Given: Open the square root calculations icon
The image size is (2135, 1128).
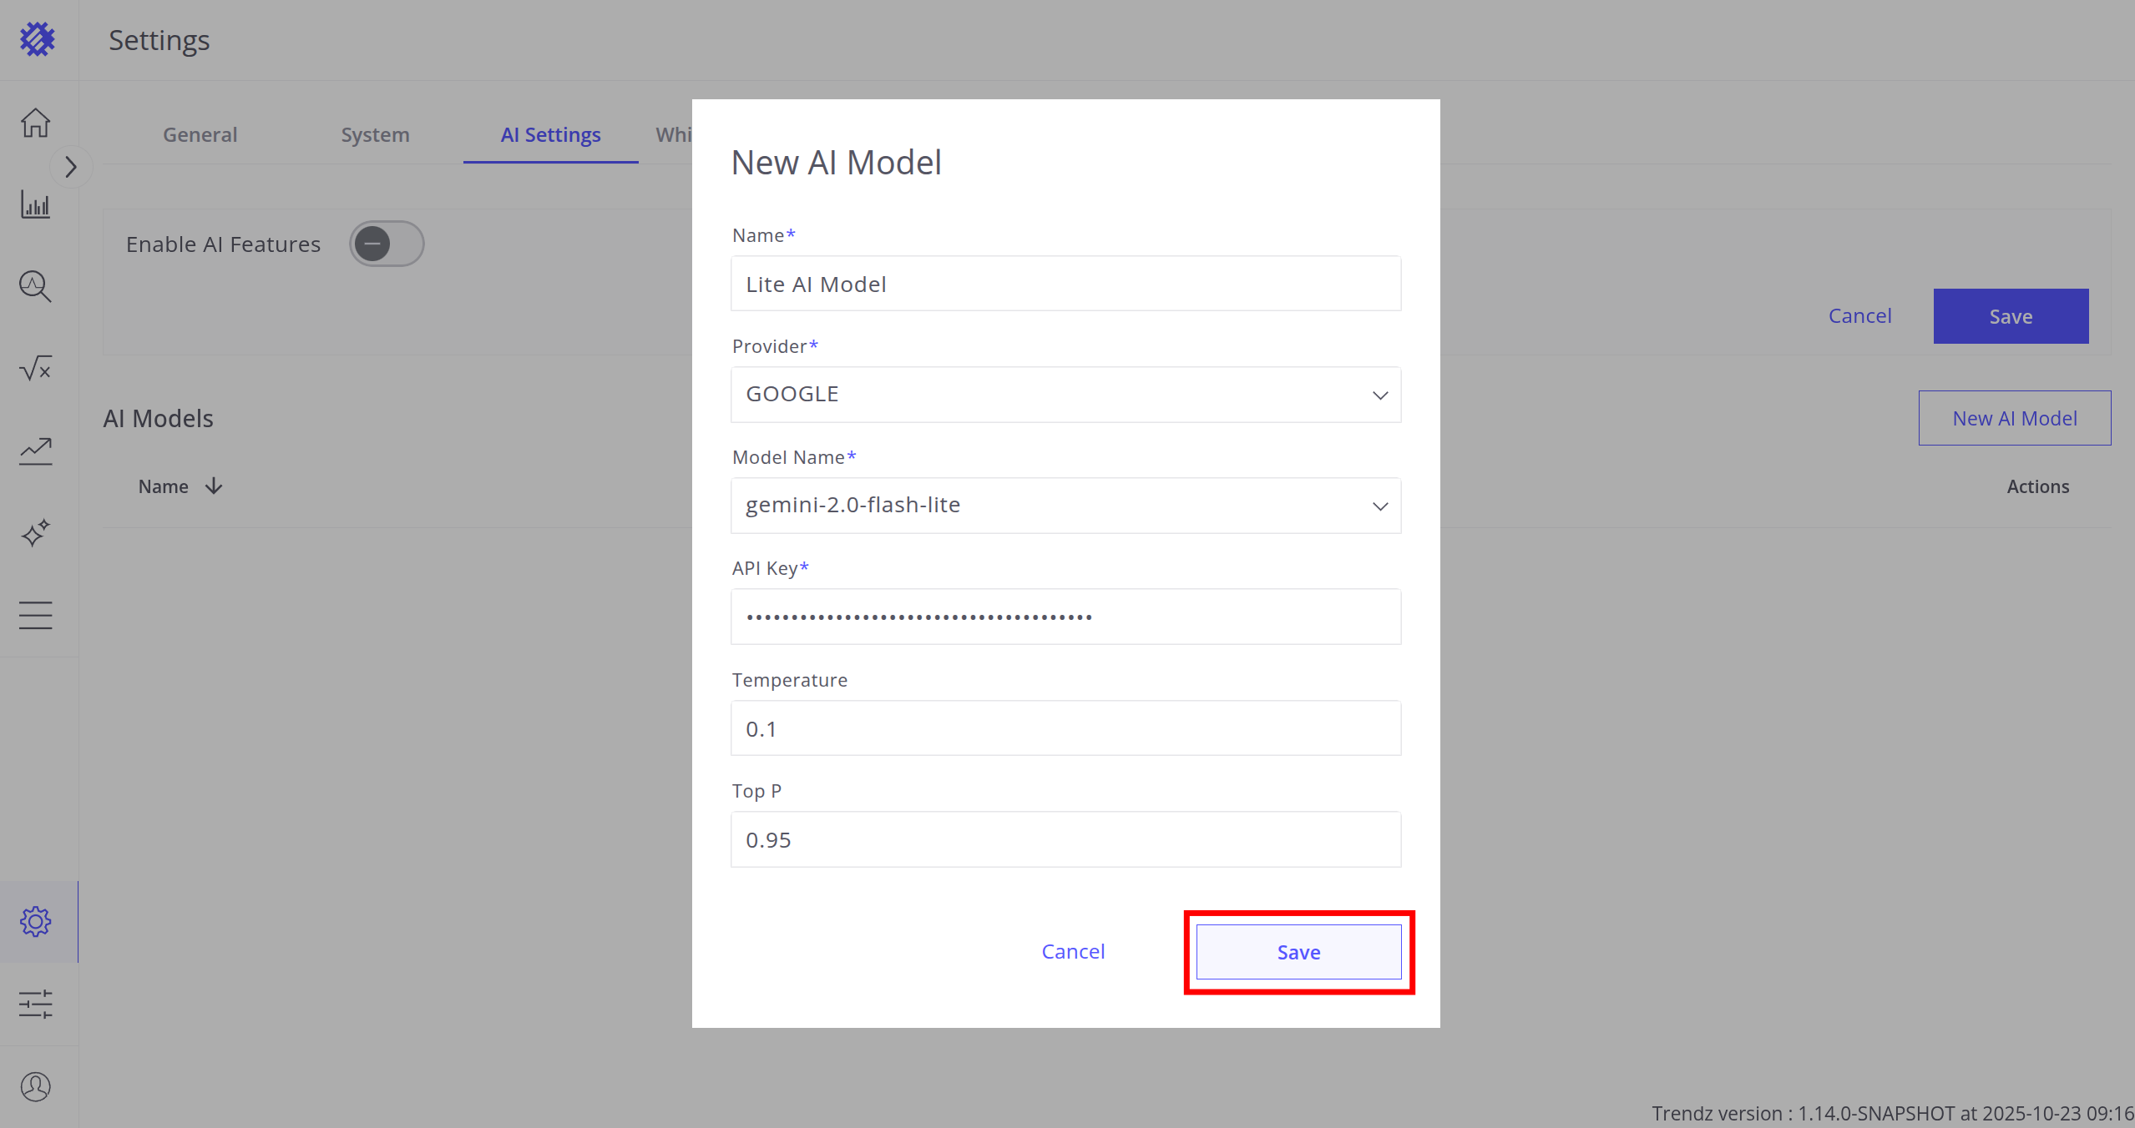Looking at the screenshot, I should pyautogui.click(x=35, y=368).
